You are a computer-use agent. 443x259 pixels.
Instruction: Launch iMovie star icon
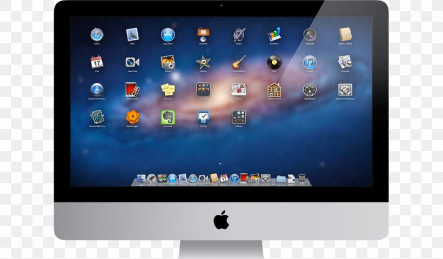click(x=204, y=62)
